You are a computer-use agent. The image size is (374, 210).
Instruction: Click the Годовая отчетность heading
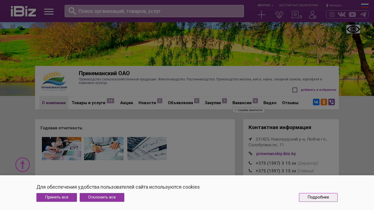pyautogui.click(x=62, y=128)
